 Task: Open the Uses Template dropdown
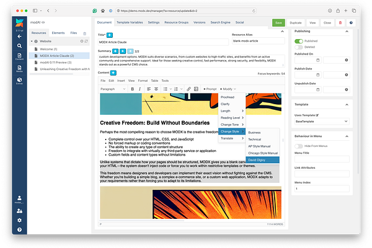(x=322, y=122)
